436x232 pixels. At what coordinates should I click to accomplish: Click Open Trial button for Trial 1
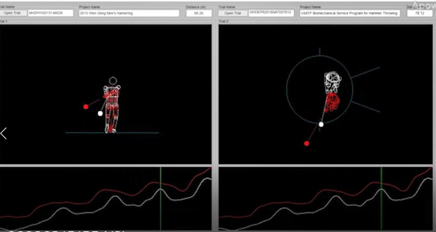pos(13,13)
